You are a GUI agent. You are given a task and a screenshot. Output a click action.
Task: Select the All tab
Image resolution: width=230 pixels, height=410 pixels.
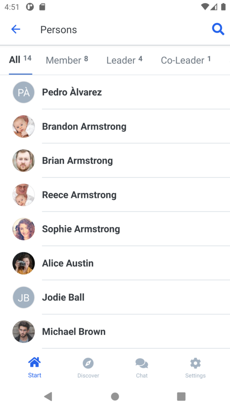pos(20,60)
